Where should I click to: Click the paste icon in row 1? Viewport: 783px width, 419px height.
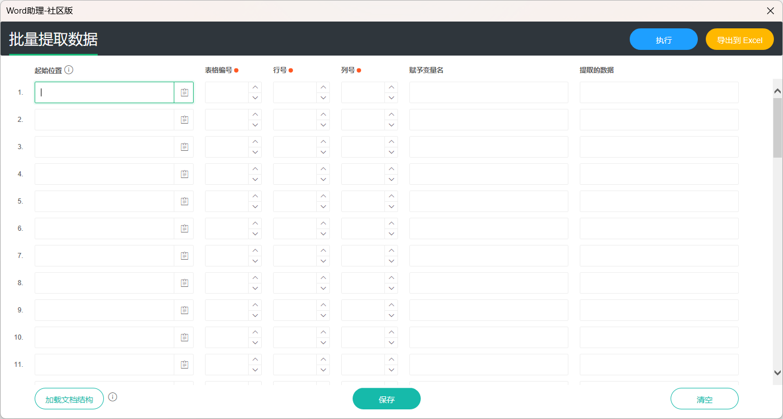pyautogui.click(x=185, y=92)
